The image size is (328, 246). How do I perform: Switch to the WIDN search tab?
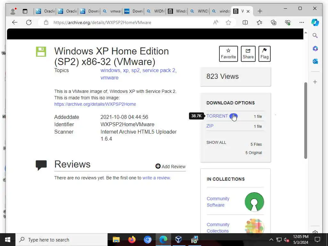pyautogui.click(x=155, y=11)
